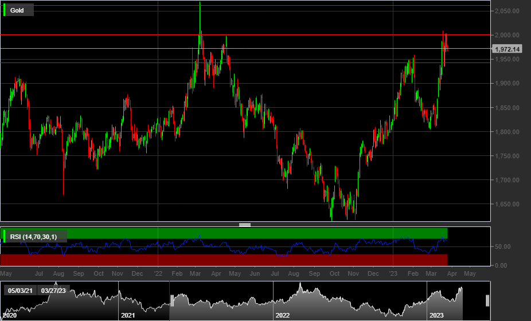Click the 2021 label in overview timeline

coord(128,315)
